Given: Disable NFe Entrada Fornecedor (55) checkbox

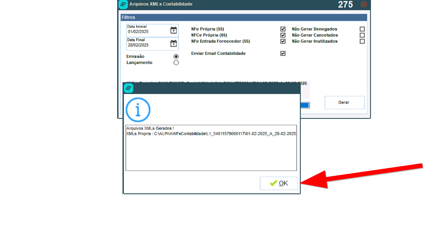Looking at the screenshot, I should 283,41.
